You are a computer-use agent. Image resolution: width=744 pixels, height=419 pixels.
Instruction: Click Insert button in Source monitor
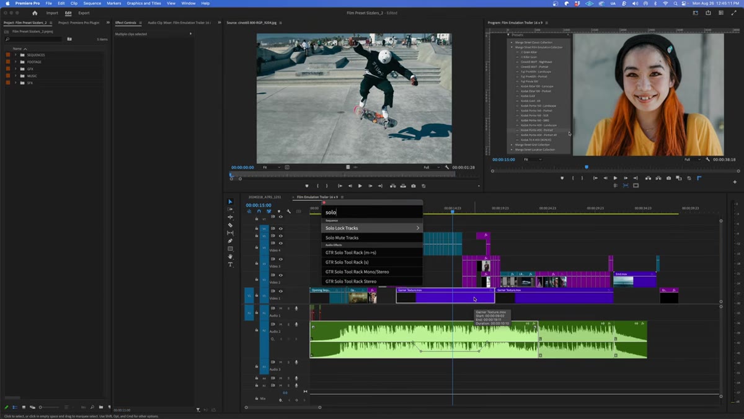point(392,186)
